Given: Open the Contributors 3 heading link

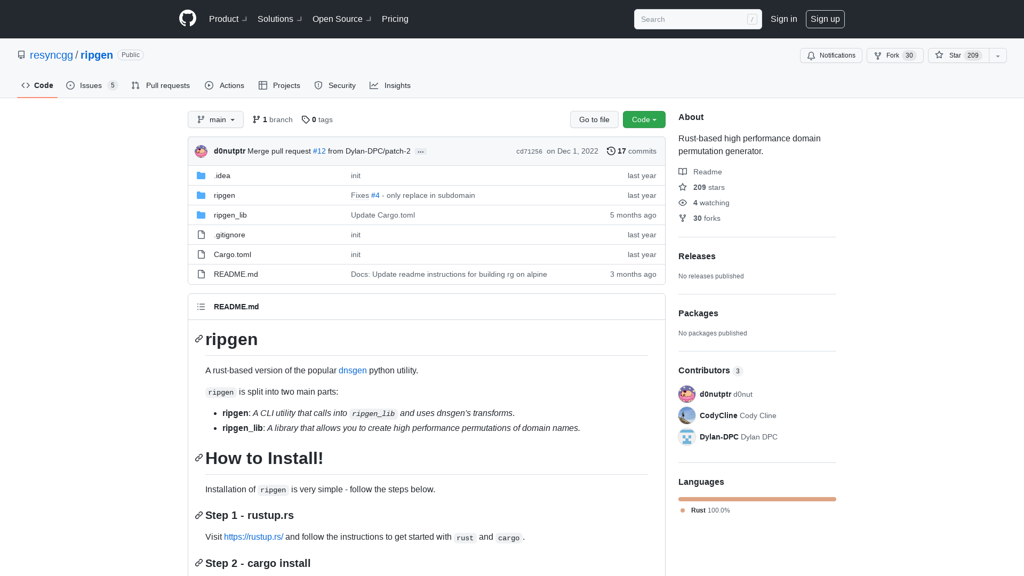Looking at the screenshot, I should [x=710, y=371].
